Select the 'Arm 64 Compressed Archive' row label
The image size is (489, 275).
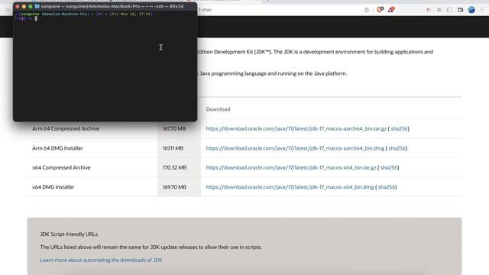[x=66, y=128]
